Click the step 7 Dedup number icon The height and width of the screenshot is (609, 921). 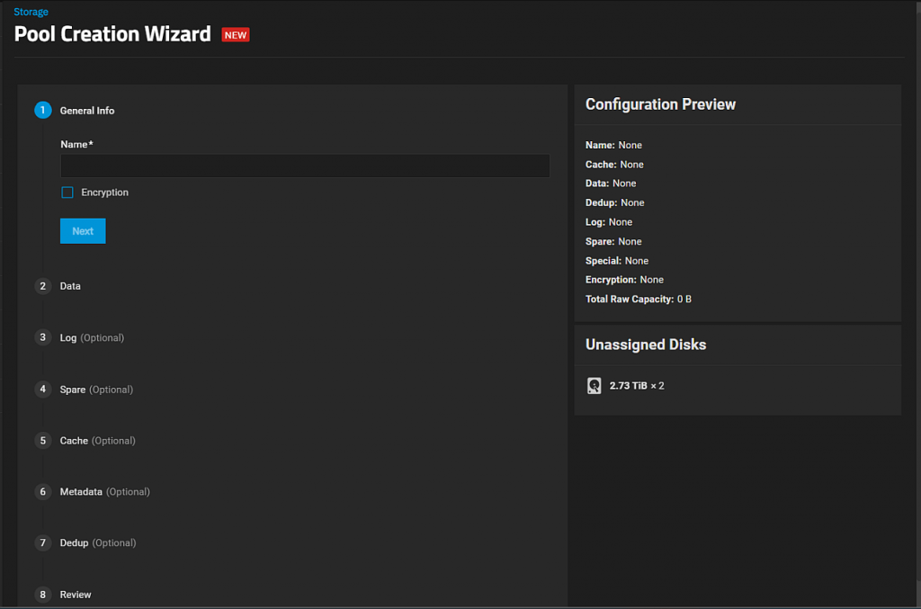43,542
